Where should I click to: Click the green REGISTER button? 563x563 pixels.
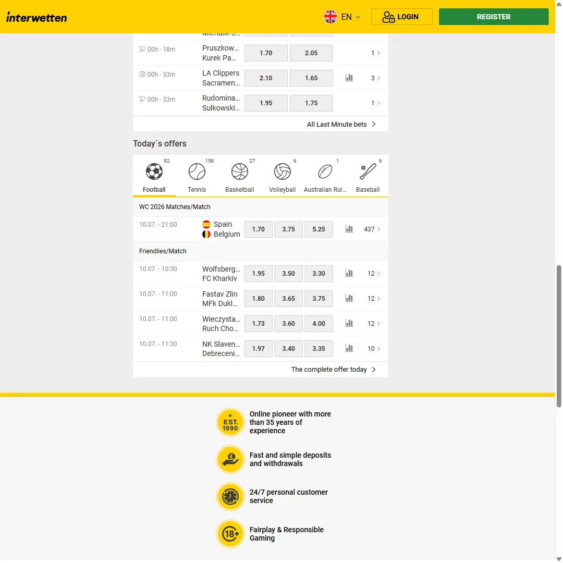[x=493, y=17]
